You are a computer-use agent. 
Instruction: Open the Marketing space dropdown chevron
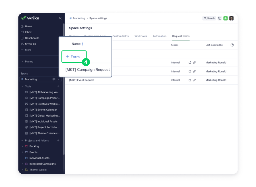58,79
